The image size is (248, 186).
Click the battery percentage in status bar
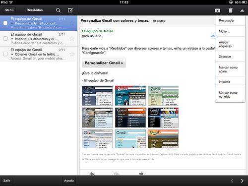tap(238, 2)
